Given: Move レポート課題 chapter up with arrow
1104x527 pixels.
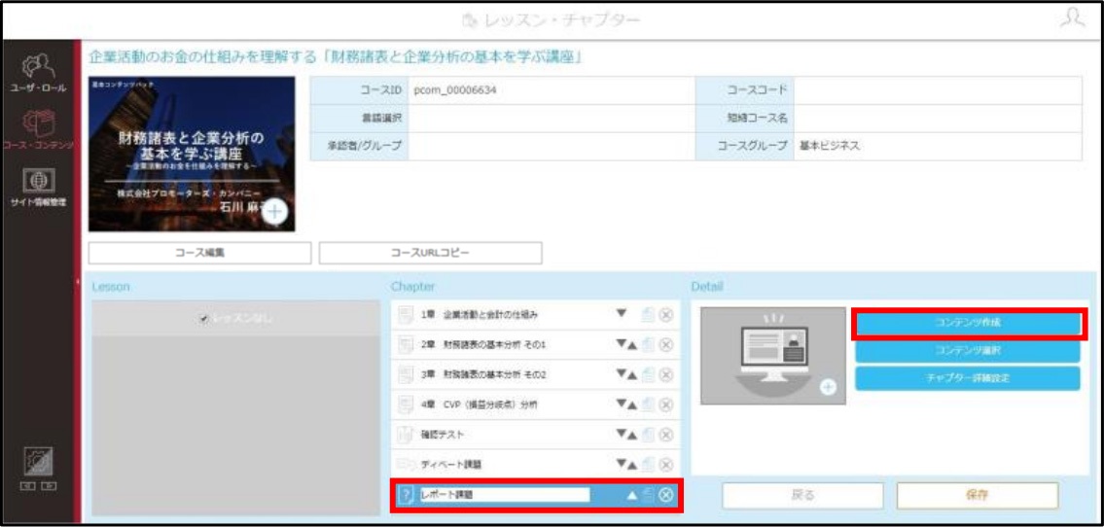Looking at the screenshot, I should pyautogui.click(x=631, y=495).
